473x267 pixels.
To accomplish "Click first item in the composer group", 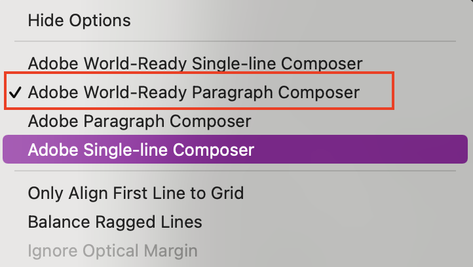I will 195,63.
